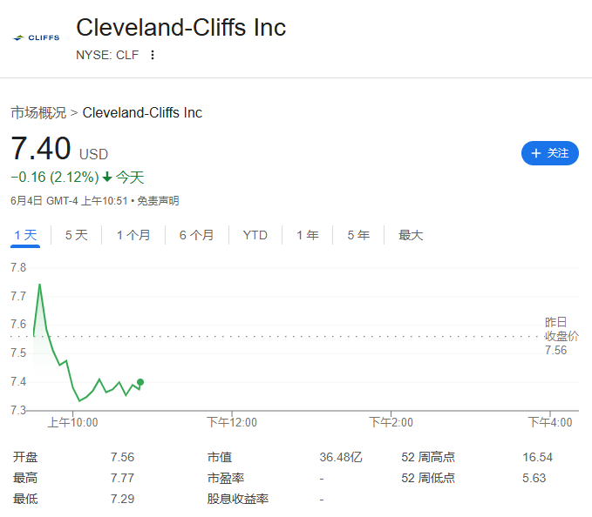Click the Cliffs company logo
Screen dimensions: 592x517
click(x=37, y=37)
